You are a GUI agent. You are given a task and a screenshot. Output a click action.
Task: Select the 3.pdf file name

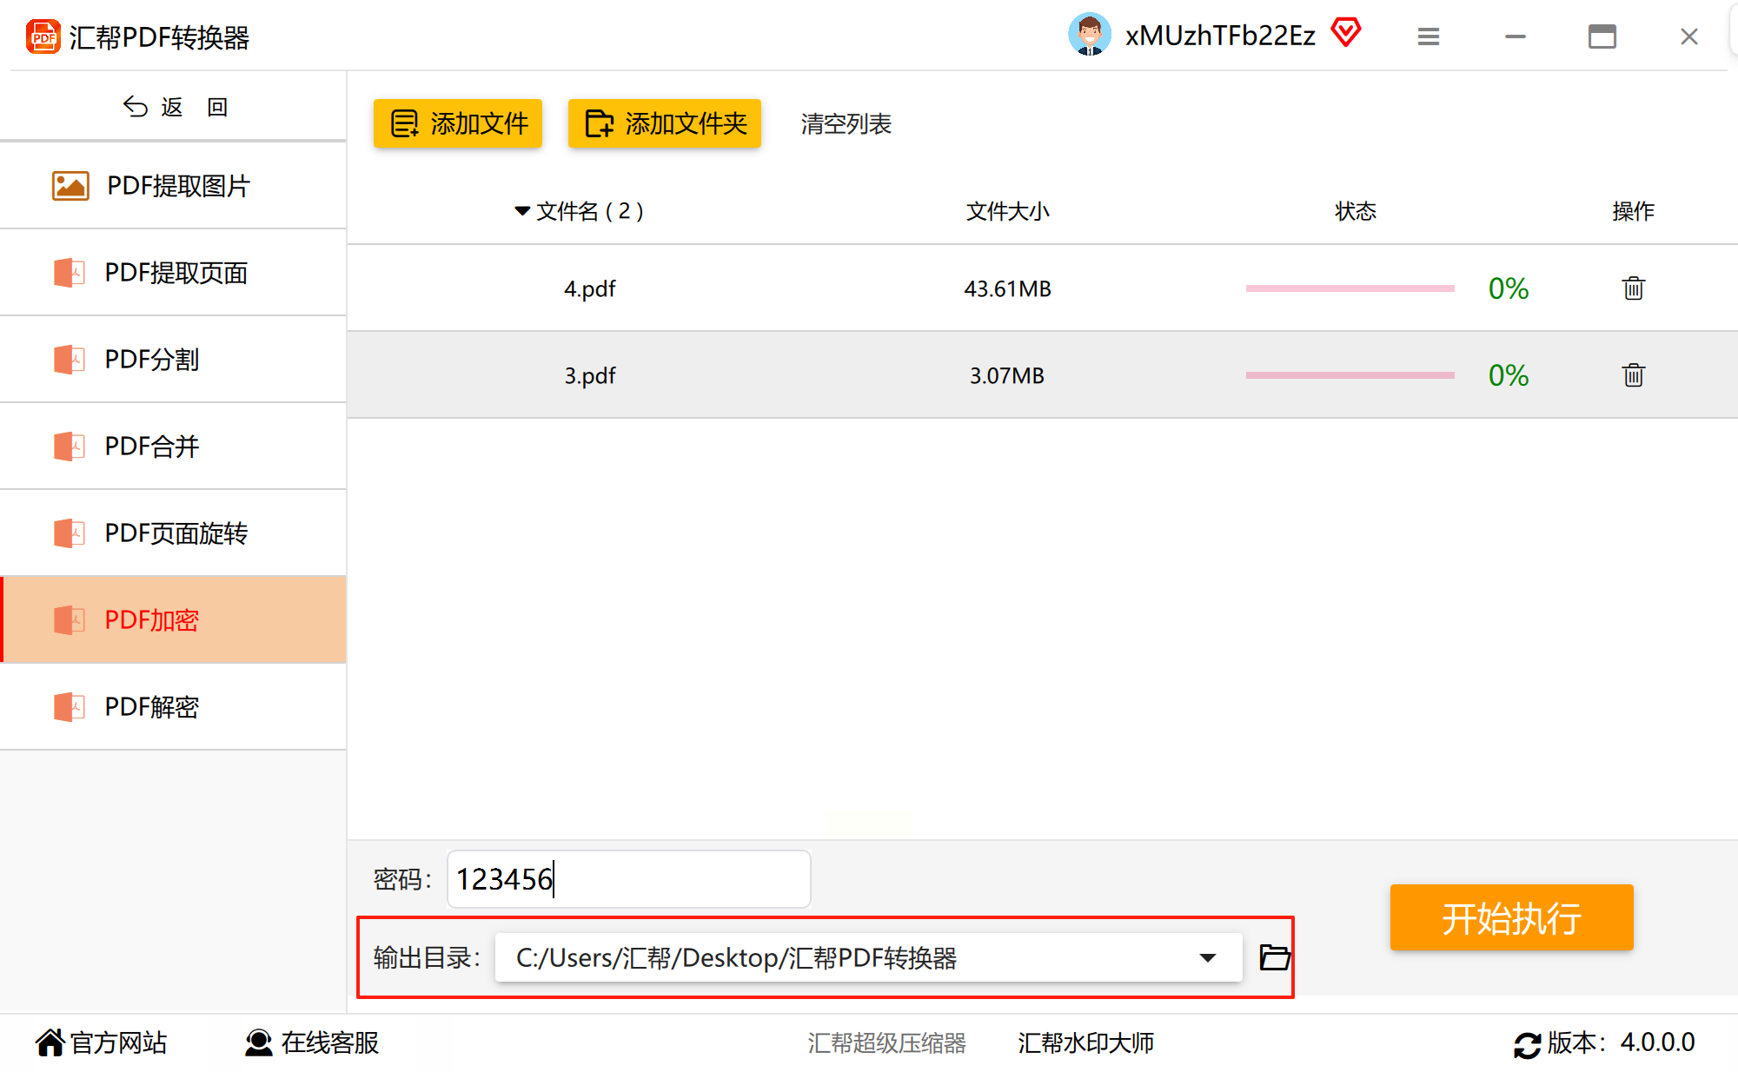tap(590, 375)
